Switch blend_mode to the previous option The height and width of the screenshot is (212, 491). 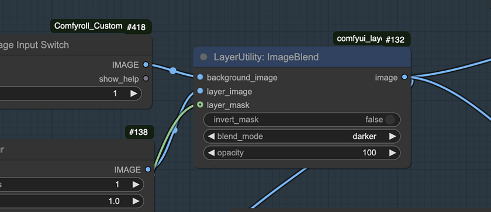(212, 136)
